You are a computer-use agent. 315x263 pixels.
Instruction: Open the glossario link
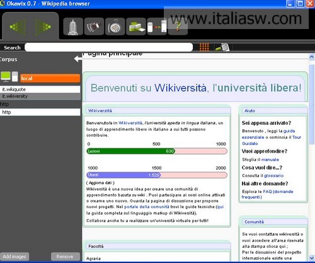click(x=273, y=175)
